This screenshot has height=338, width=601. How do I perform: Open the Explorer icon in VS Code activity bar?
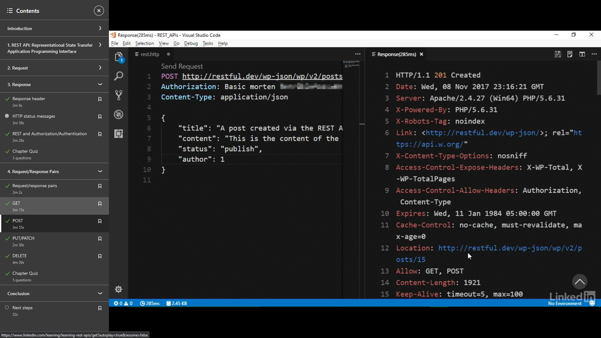pos(119,57)
